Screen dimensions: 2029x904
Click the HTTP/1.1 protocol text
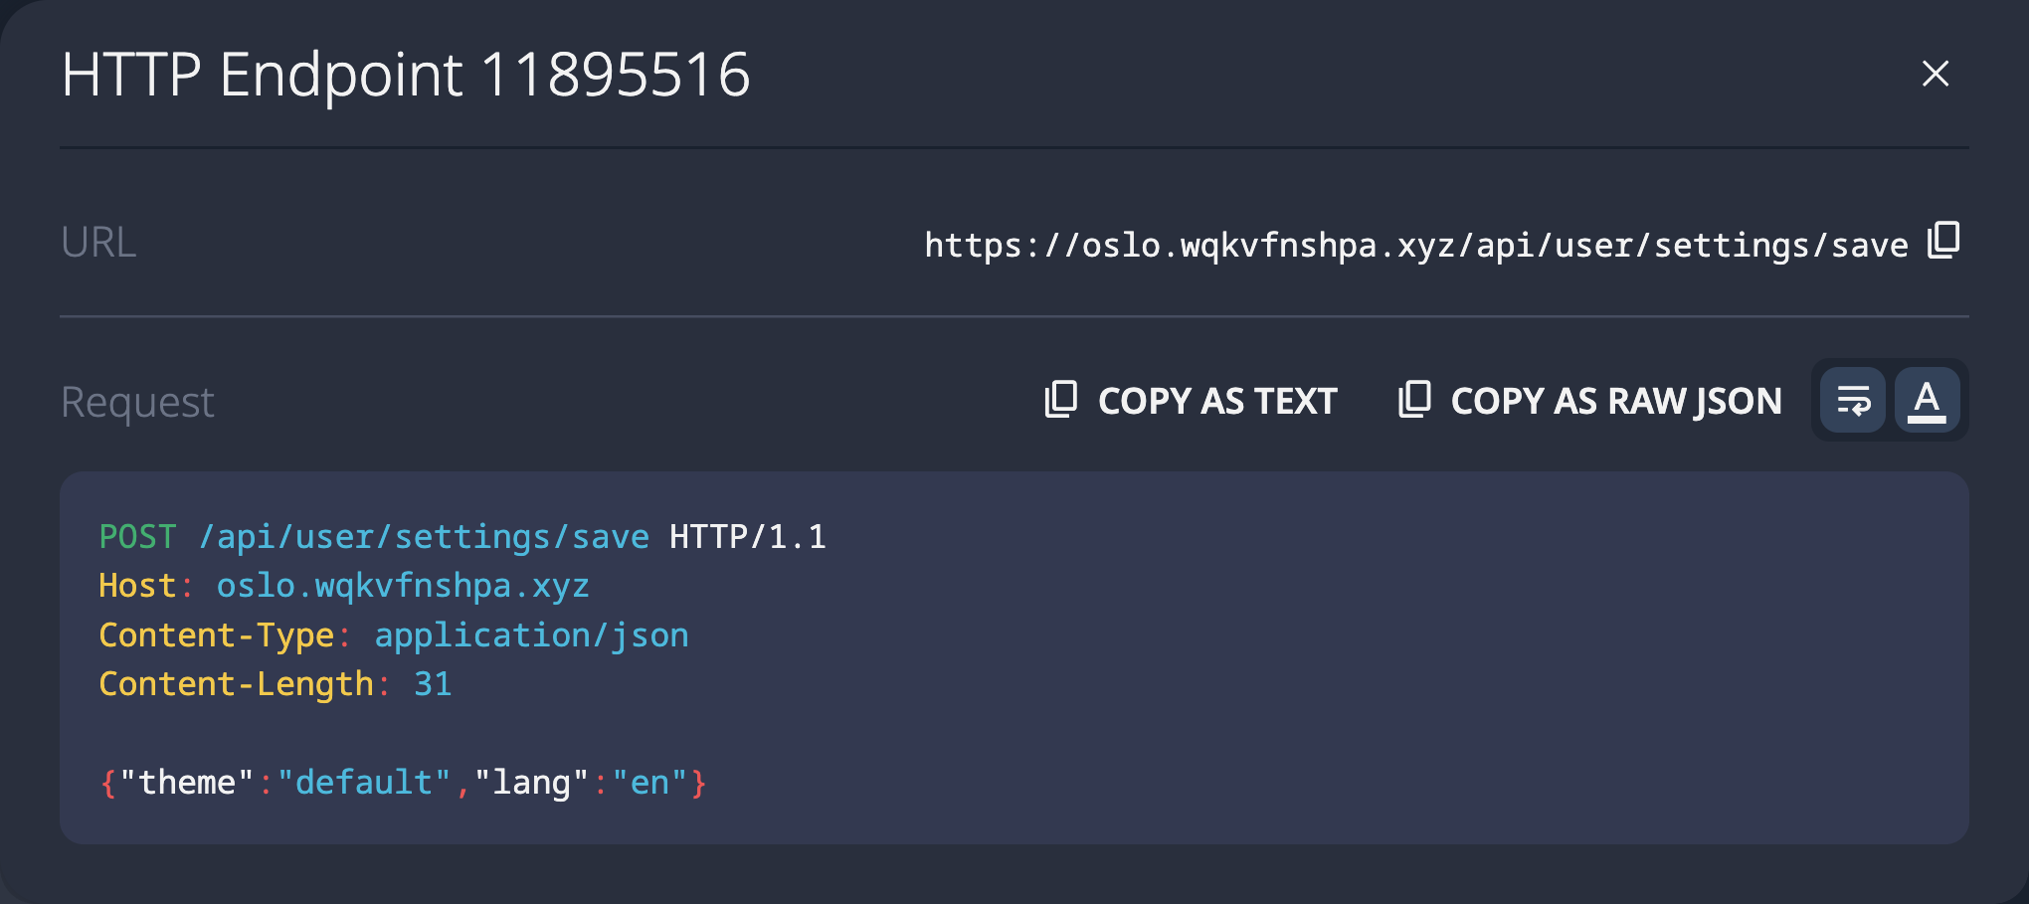pos(747,537)
